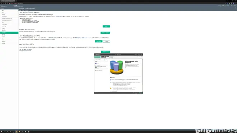Click the white outlined Applet button in Java IRC section
The height and width of the screenshot is (133, 237).
pos(106,41)
